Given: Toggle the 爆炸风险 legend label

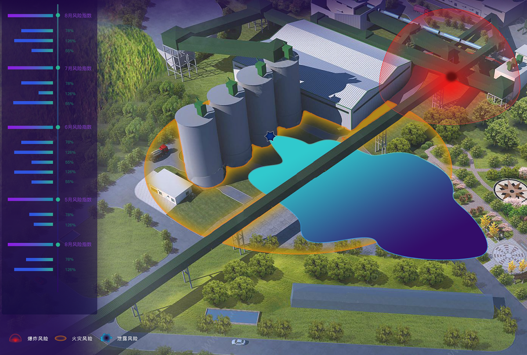Looking at the screenshot, I should click(38, 339).
